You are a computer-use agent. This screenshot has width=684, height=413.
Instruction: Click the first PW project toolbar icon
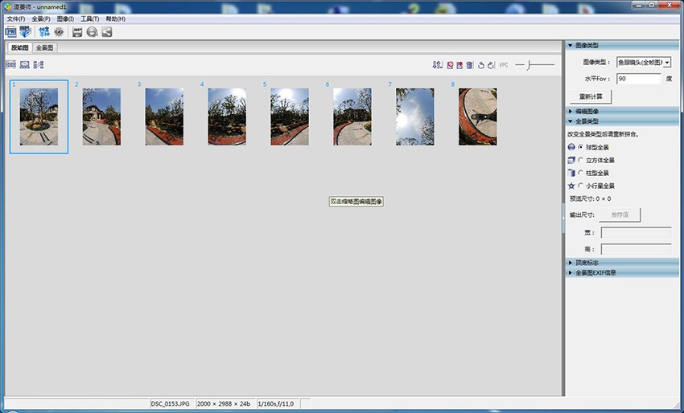point(11,32)
